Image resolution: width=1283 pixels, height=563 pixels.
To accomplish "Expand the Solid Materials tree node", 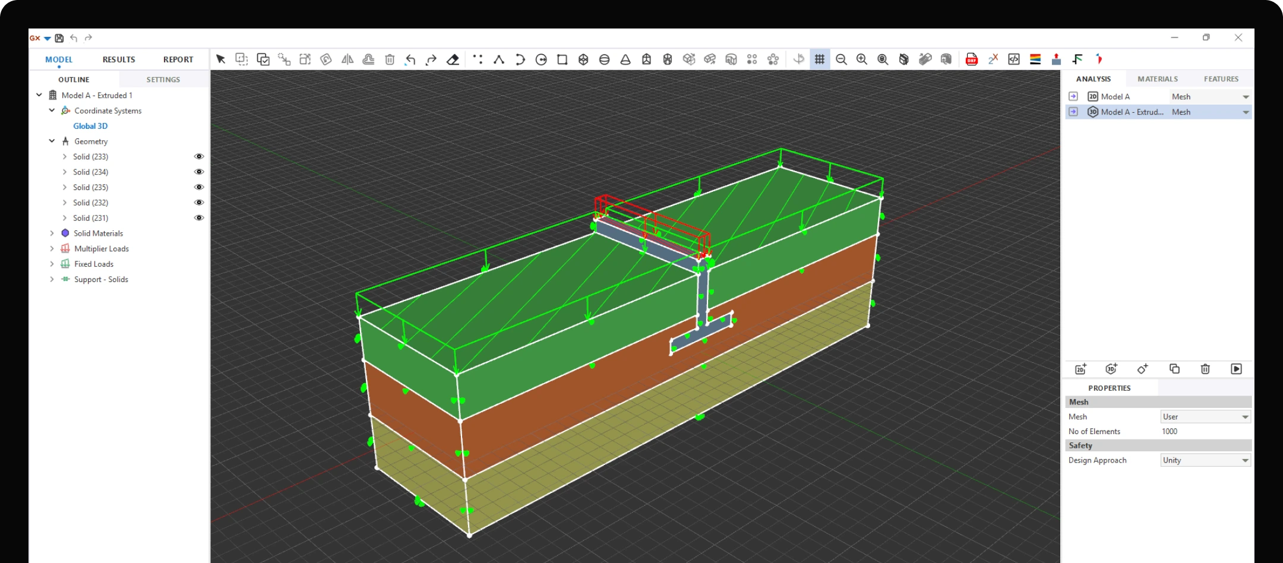I will (52, 233).
